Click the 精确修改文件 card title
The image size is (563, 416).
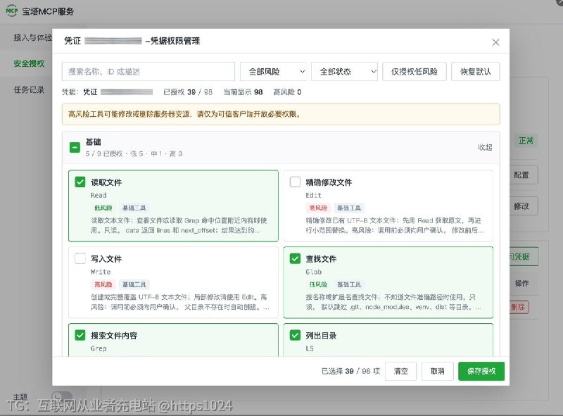click(329, 182)
